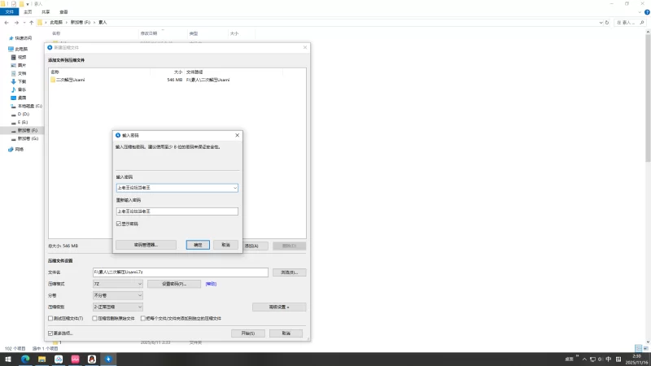The height and width of the screenshot is (366, 651).
Task: Open the blue cloud app on taskbar
Action: (x=59, y=359)
